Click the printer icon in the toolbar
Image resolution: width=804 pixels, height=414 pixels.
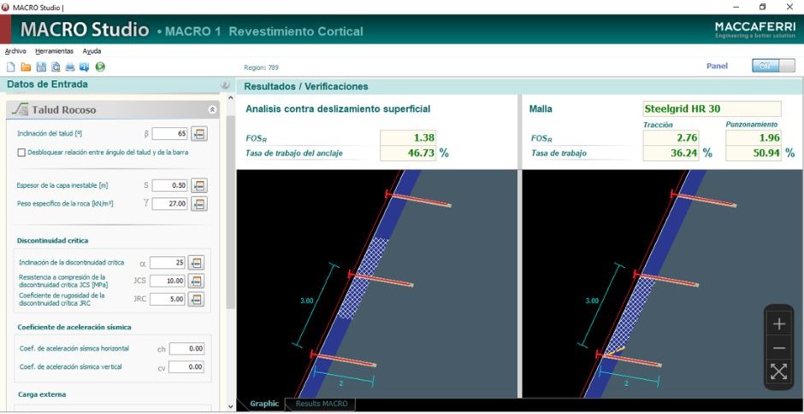pos(70,67)
